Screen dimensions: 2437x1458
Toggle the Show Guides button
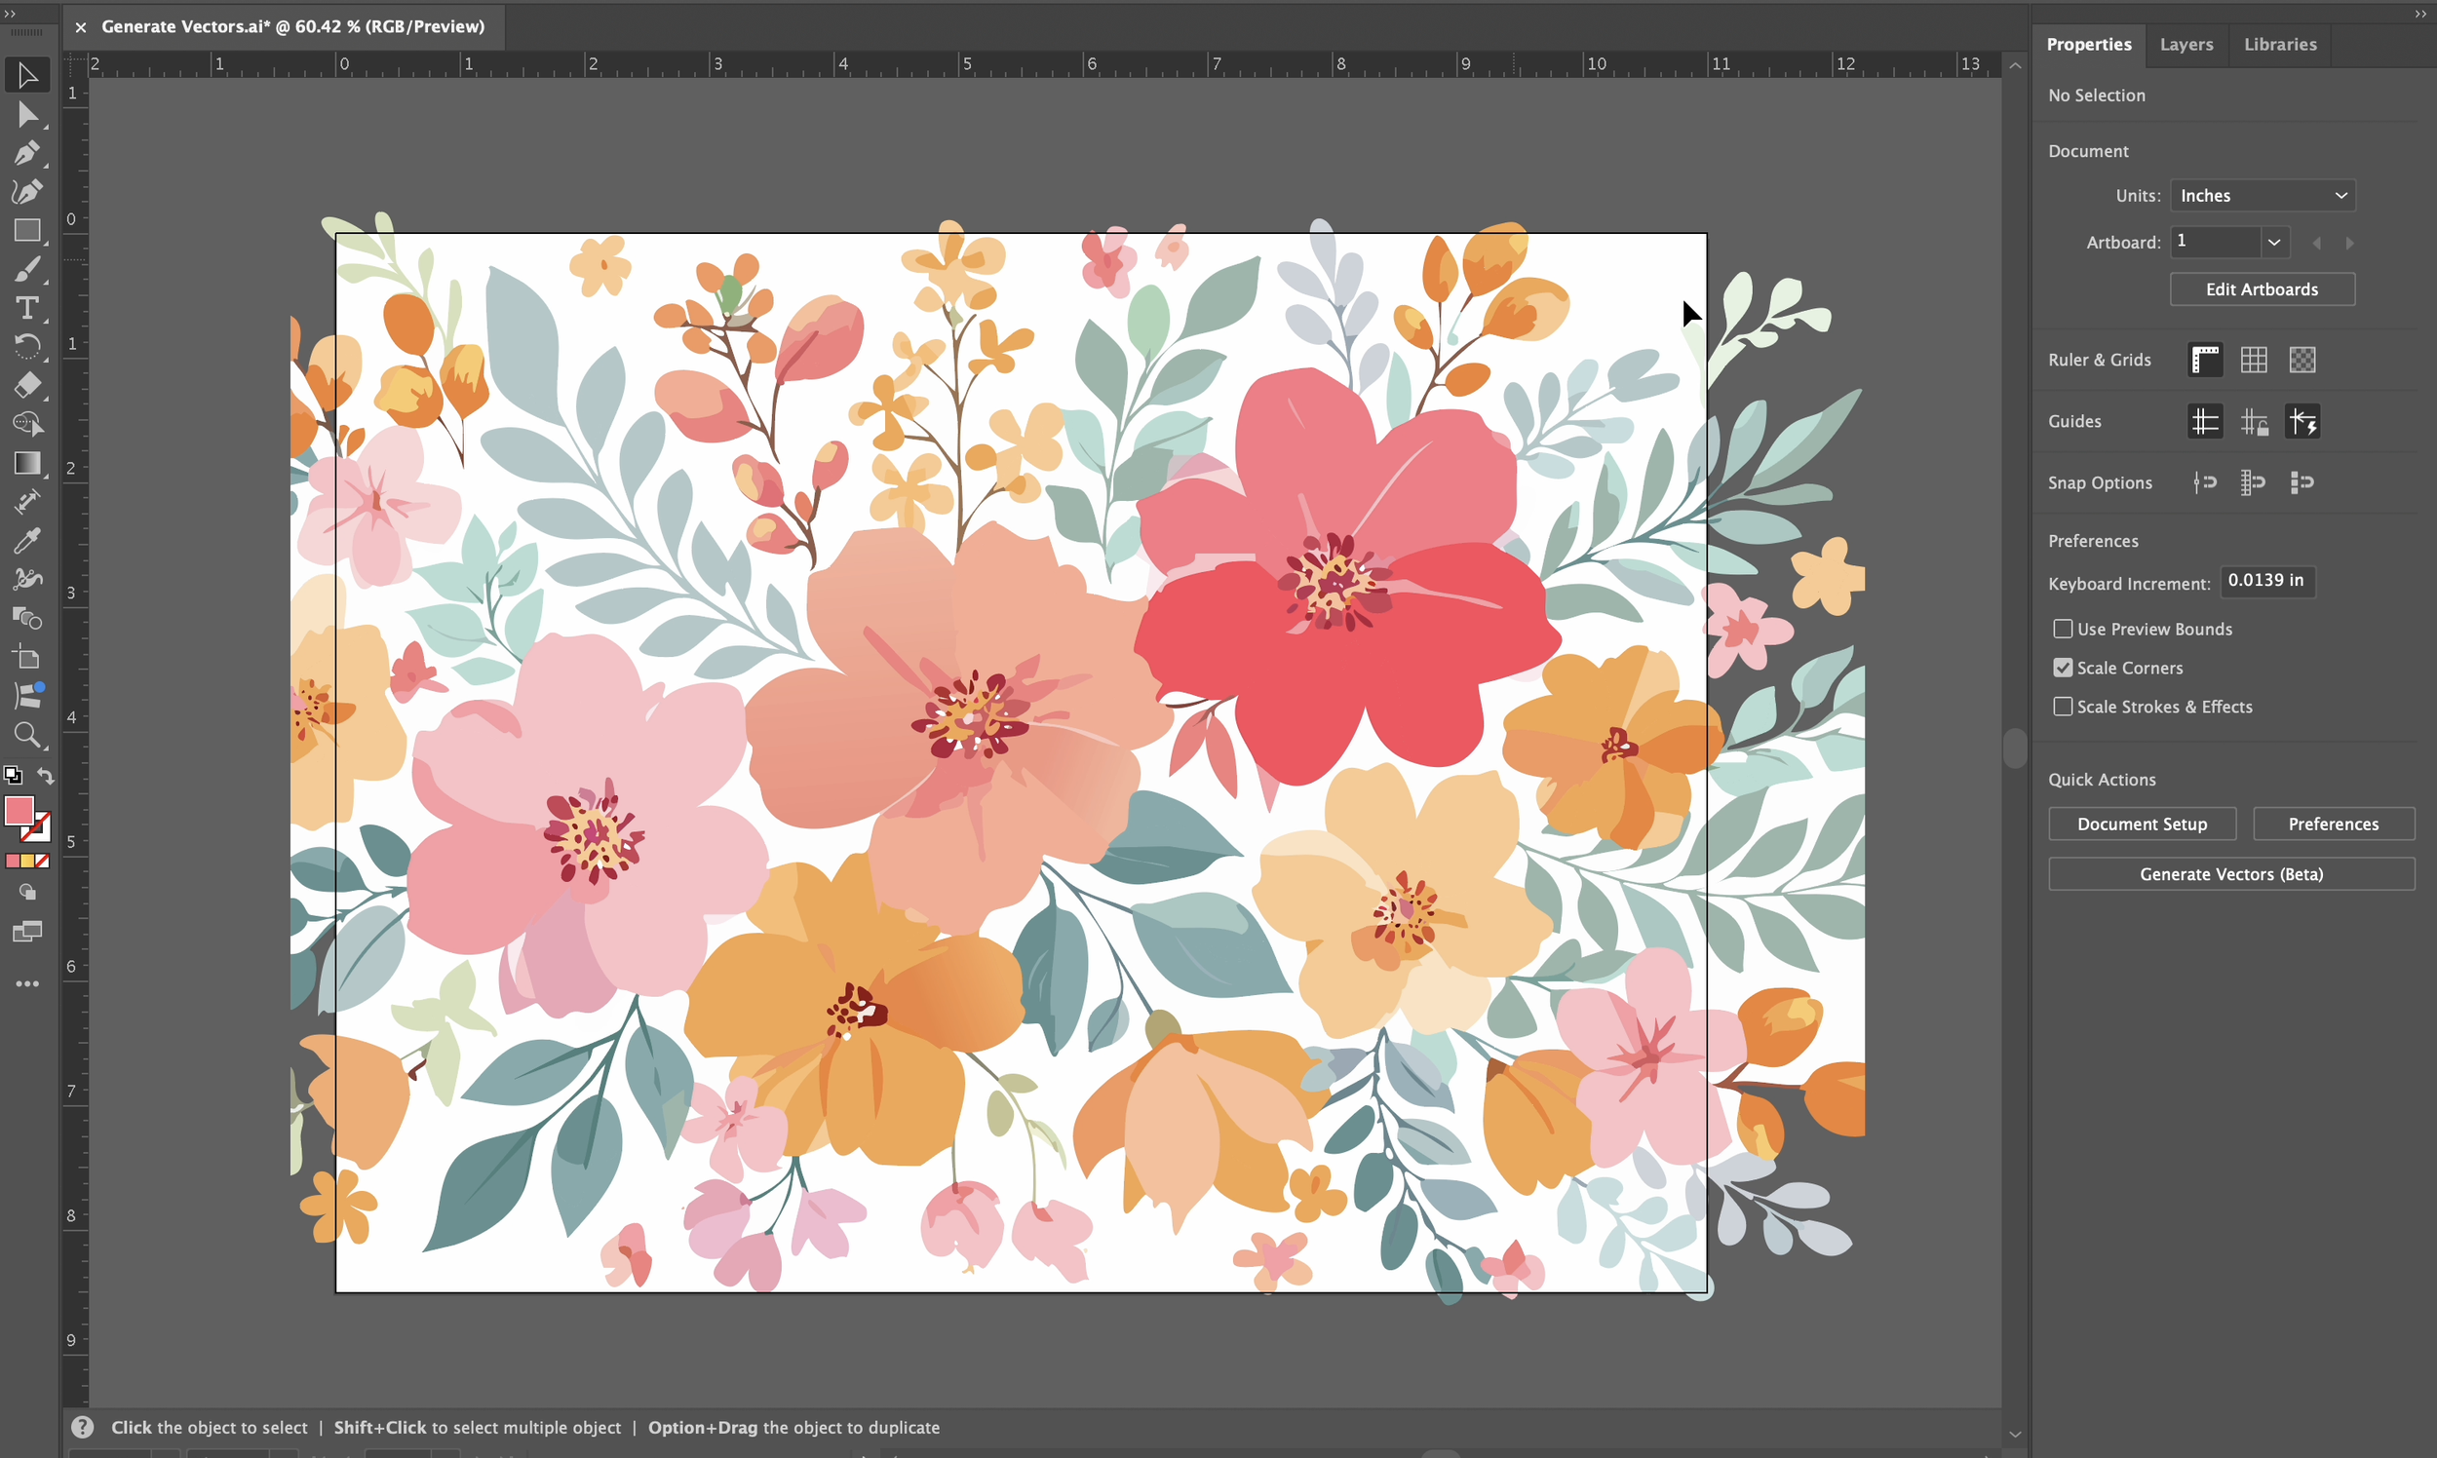[2205, 421]
